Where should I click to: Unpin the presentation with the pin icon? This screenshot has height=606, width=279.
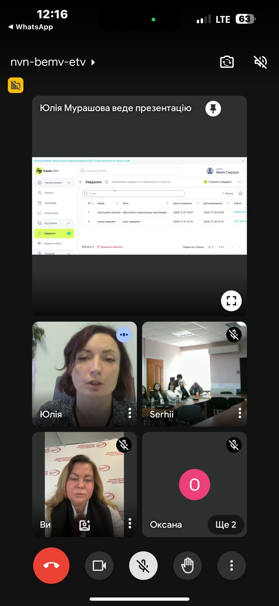click(213, 109)
